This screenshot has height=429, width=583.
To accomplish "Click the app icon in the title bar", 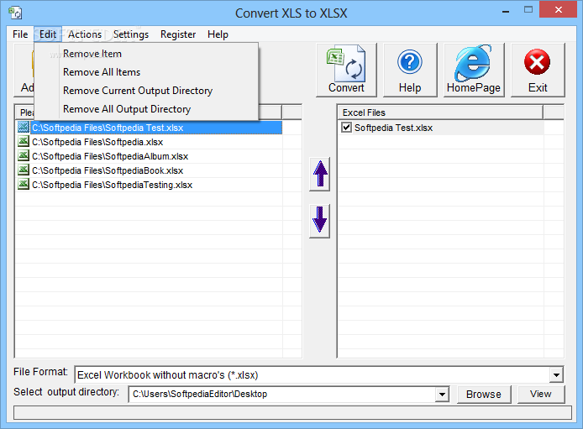I will coord(15,13).
